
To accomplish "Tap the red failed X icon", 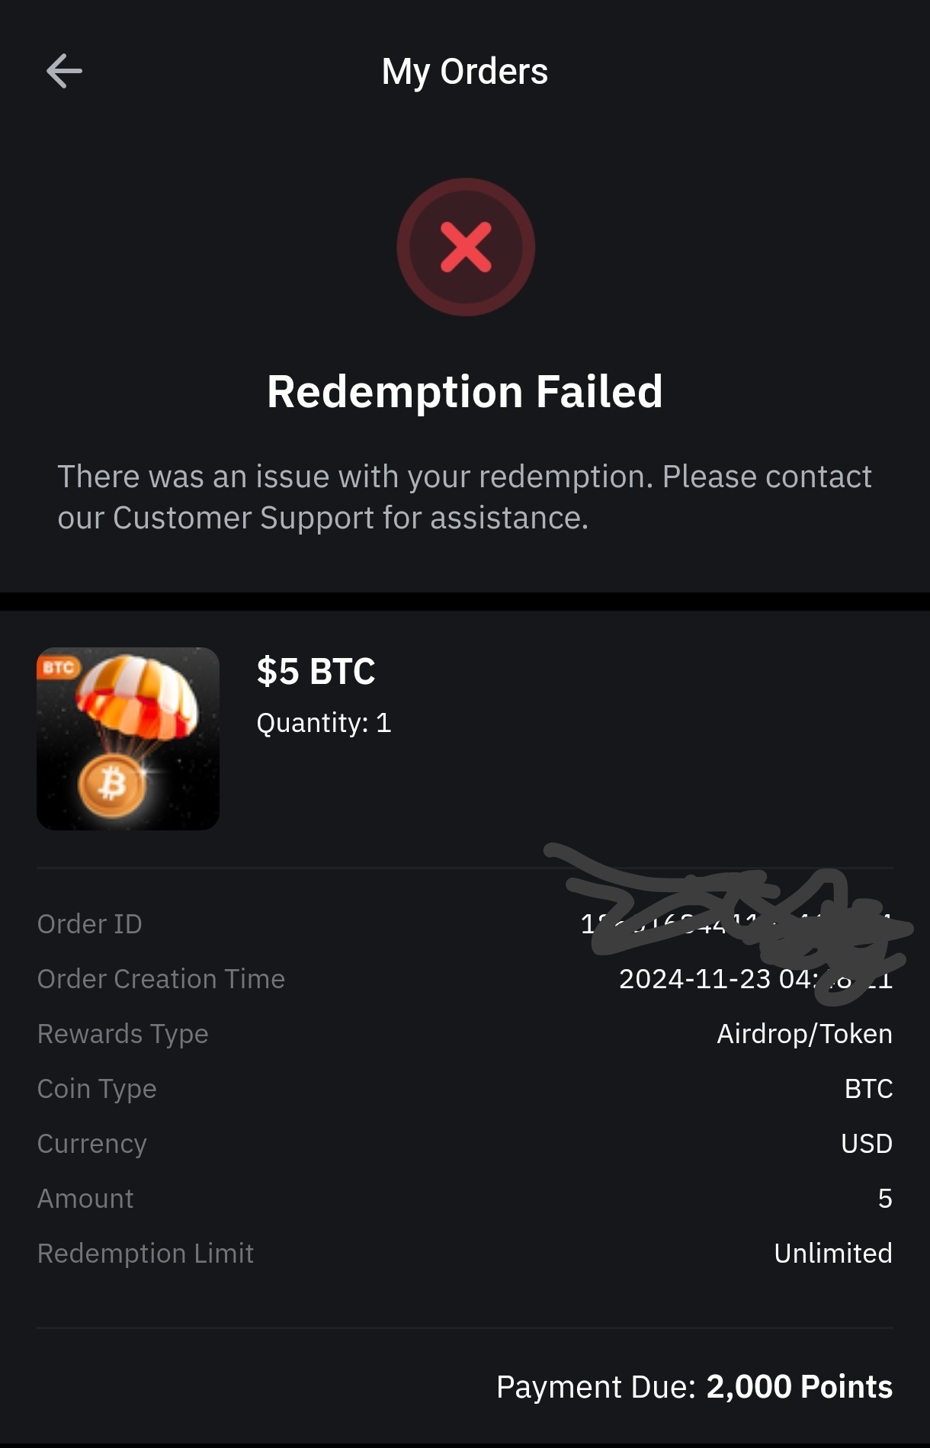I will tap(466, 247).
